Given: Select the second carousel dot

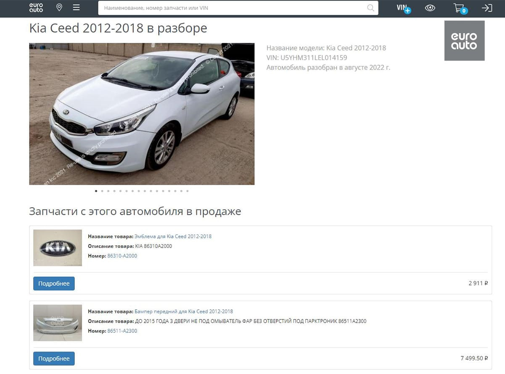Looking at the screenshot, I should (x=102, y=191).
